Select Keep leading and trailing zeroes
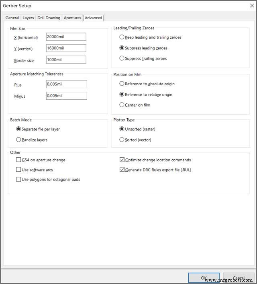 tap(122, 37)
